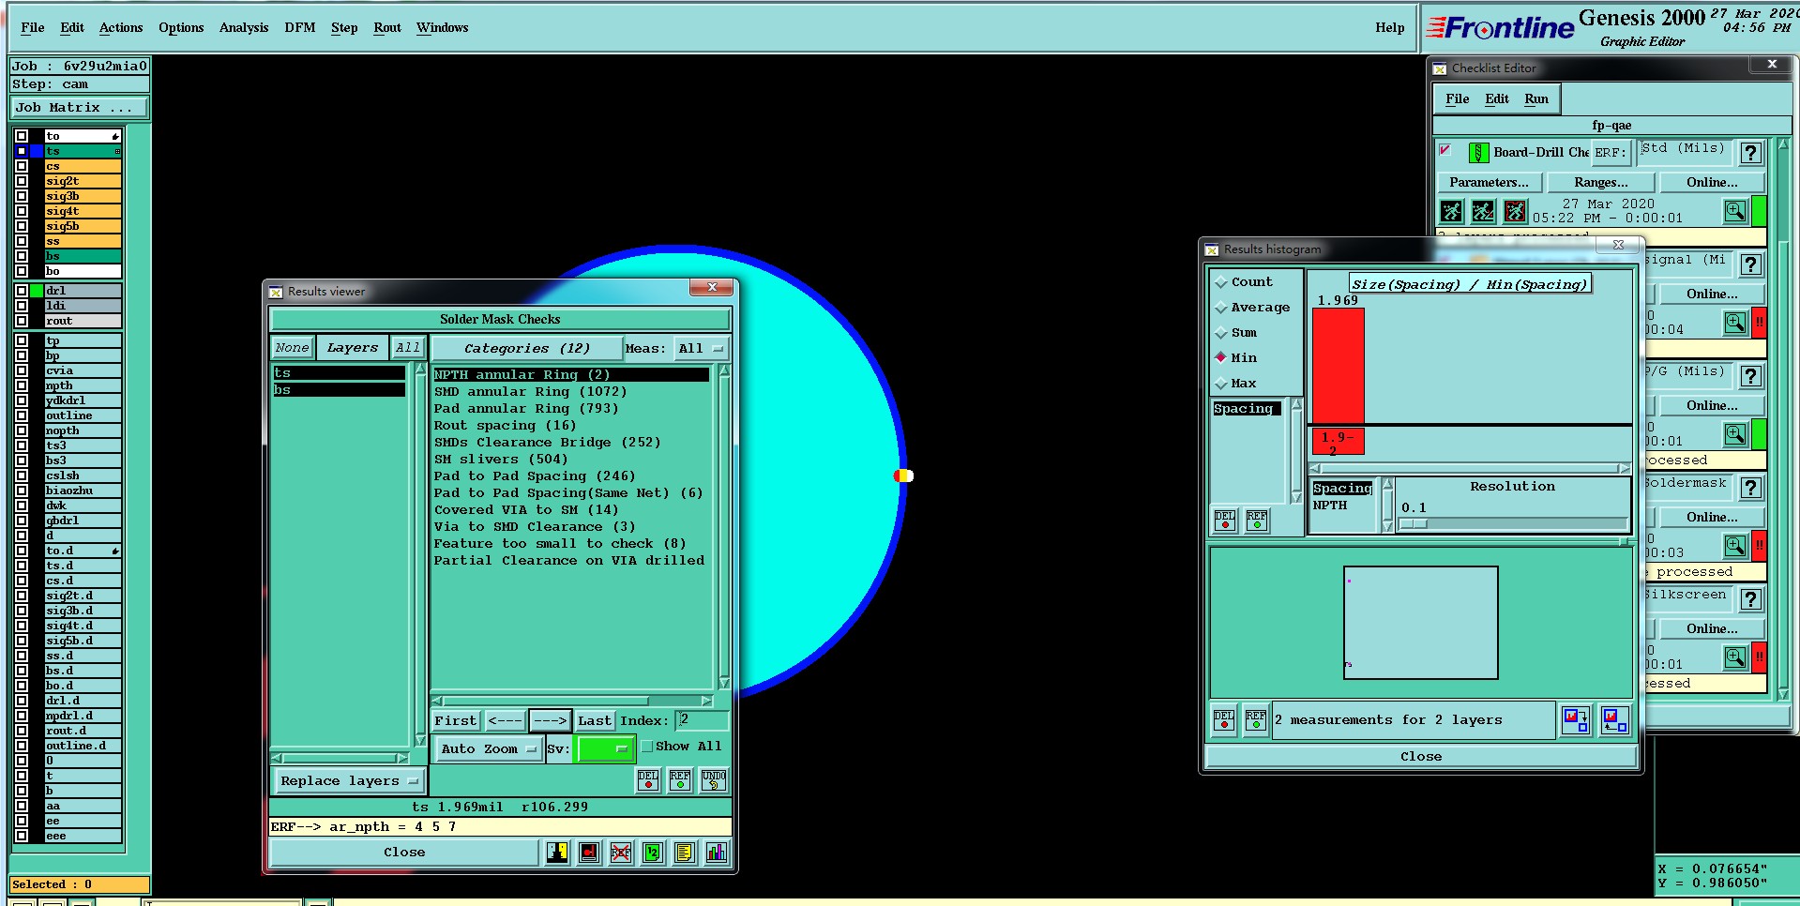The image size is (1800, 906).
Task: Toggle visibility box of layer sig2t
Action: (x=22, y=181)
